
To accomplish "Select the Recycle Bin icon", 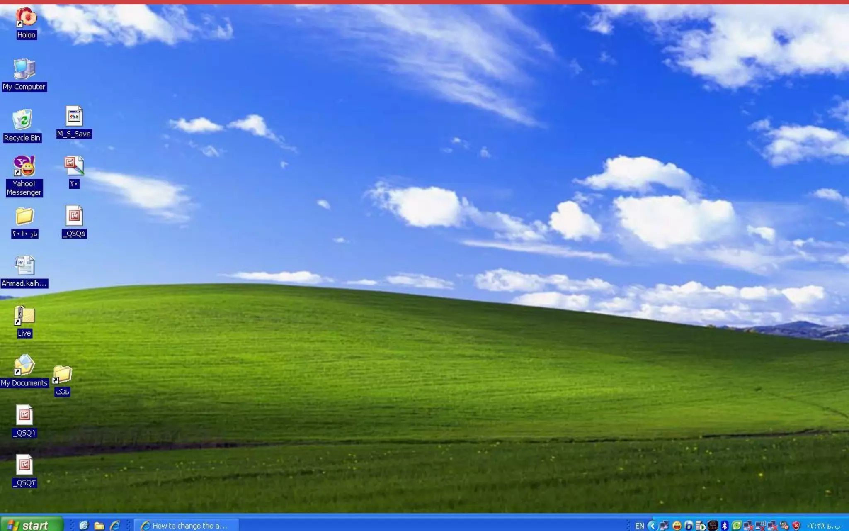I will [22, 120].
